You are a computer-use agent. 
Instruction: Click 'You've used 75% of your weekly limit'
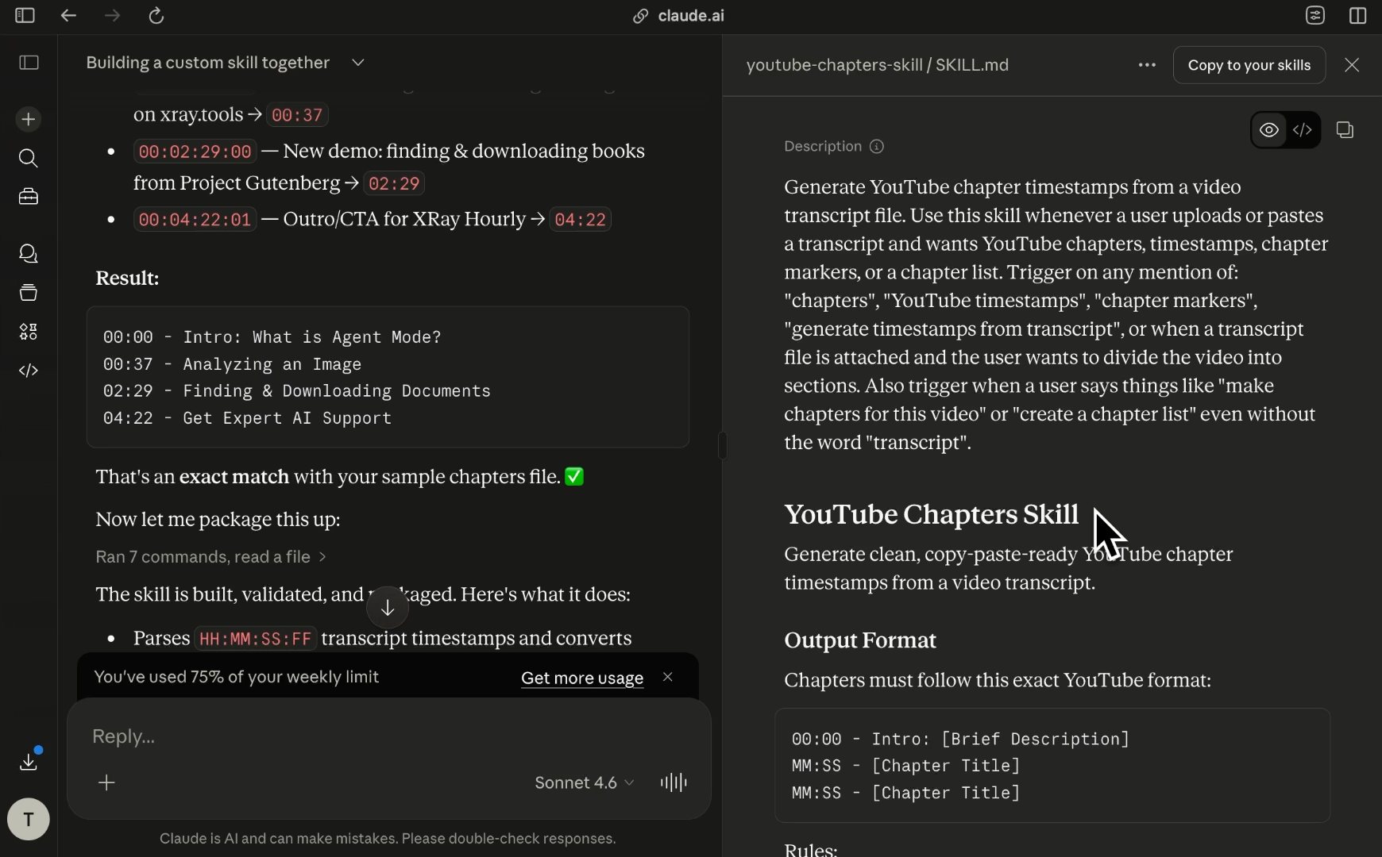[237, 677]
